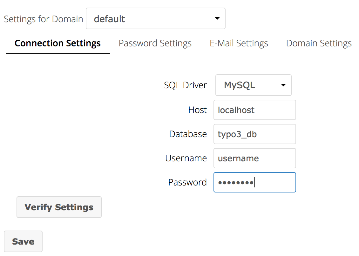This screenshot has height=256, width=359.
Task: Click the 'Database' label text
Action: click(x=188, y=134)
